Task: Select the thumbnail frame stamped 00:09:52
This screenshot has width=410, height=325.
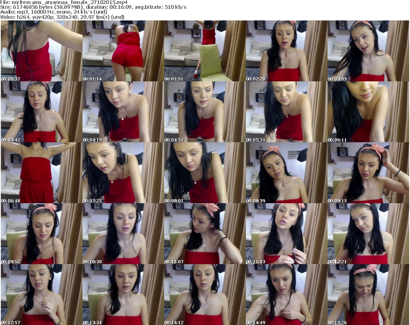Action: point(41,234)
